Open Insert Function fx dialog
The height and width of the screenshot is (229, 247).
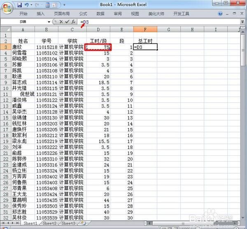(x=73, y=21)
